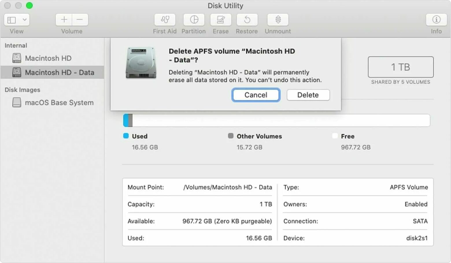Click the Disk Images sidebar header
This screenshot has width=451, height=263.
(x=23, y=90)
